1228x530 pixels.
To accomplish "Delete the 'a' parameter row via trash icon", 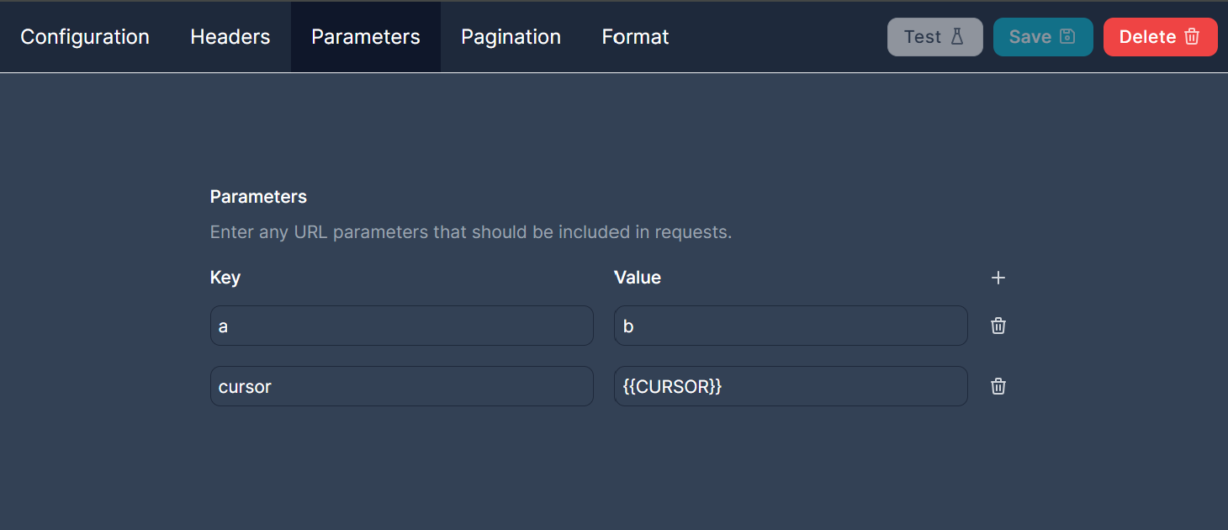I will click(998, 326).
